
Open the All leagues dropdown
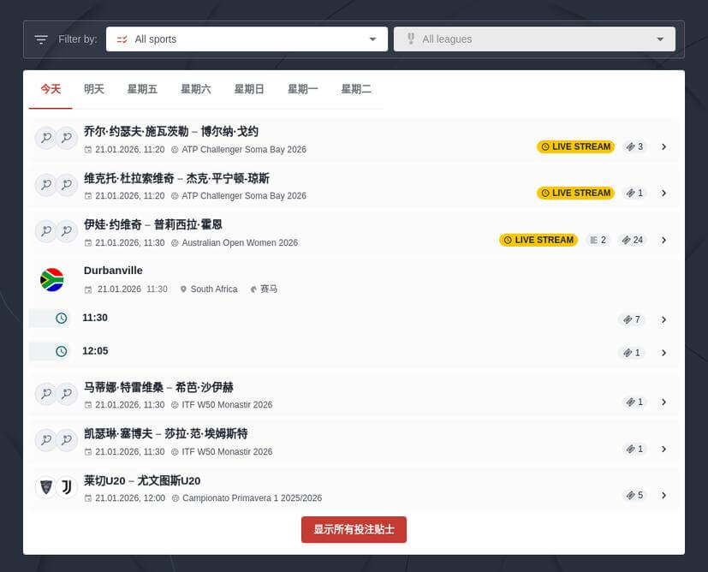coord(534,39)
